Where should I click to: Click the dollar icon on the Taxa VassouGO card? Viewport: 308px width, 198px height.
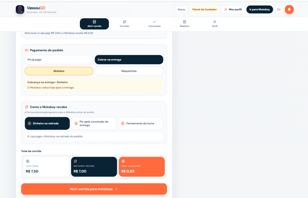pos(123,161)
